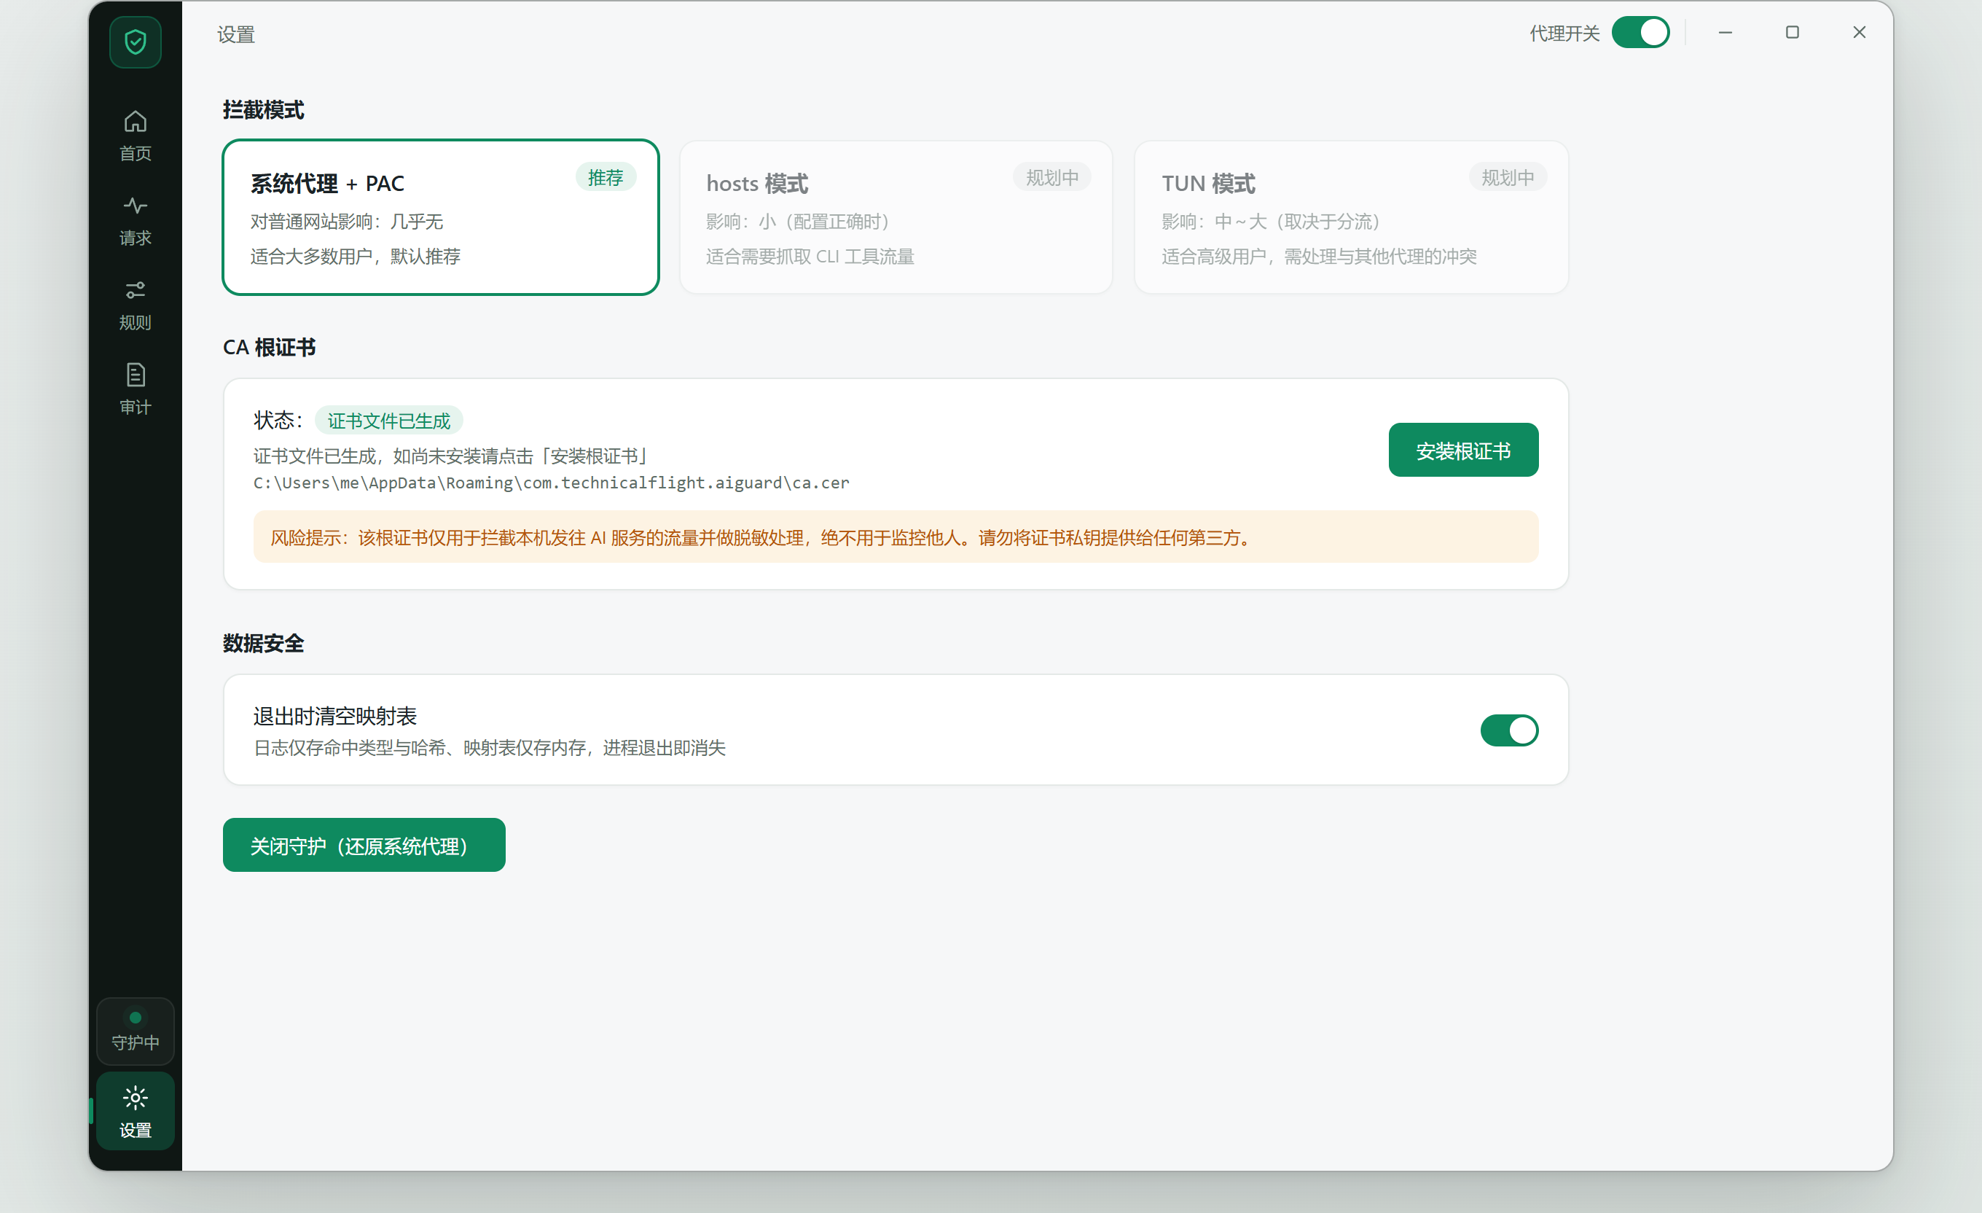
Task: Click the ca.cer certificate file path
Action: point(551,483)
